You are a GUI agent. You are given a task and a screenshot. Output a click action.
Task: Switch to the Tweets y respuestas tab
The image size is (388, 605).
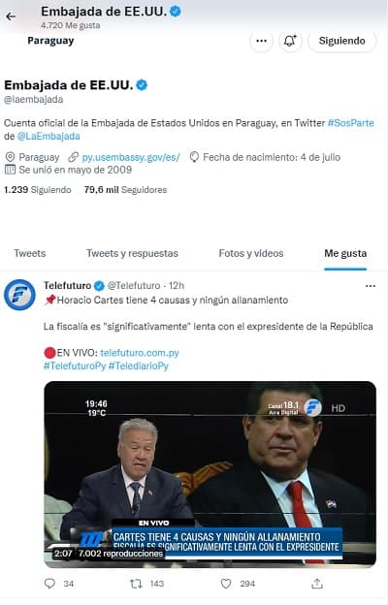[132, 253]
